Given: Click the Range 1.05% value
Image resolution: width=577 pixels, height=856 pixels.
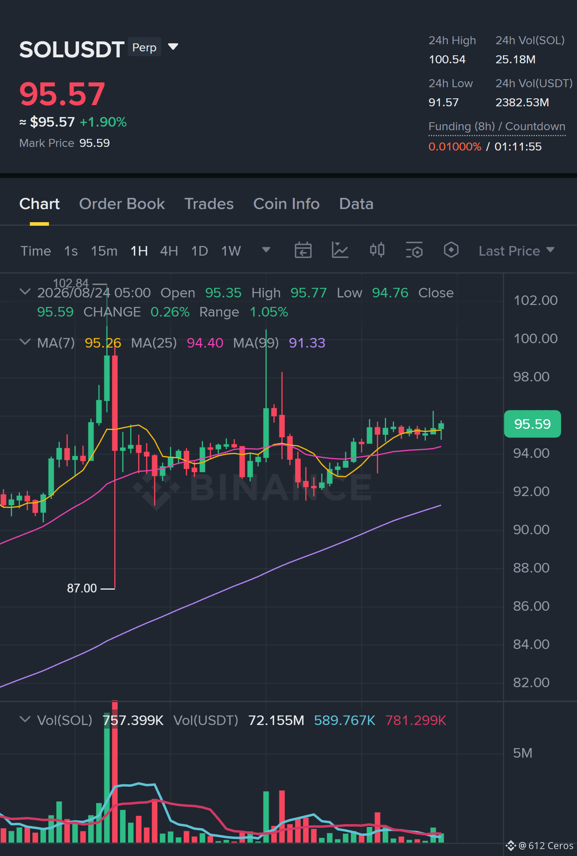Looking at the screenshot, I should coord(269,312).
